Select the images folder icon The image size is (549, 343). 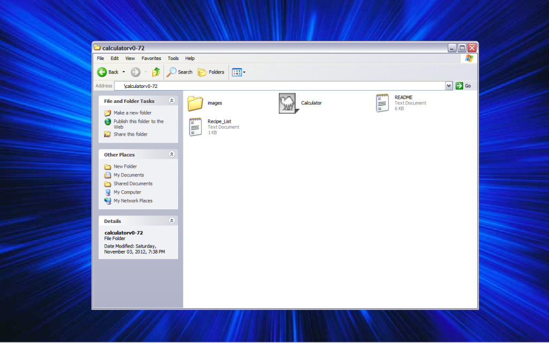click(x=195, y=103)
